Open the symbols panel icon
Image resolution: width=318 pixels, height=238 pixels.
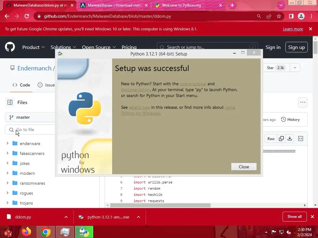tap(301, 139)
